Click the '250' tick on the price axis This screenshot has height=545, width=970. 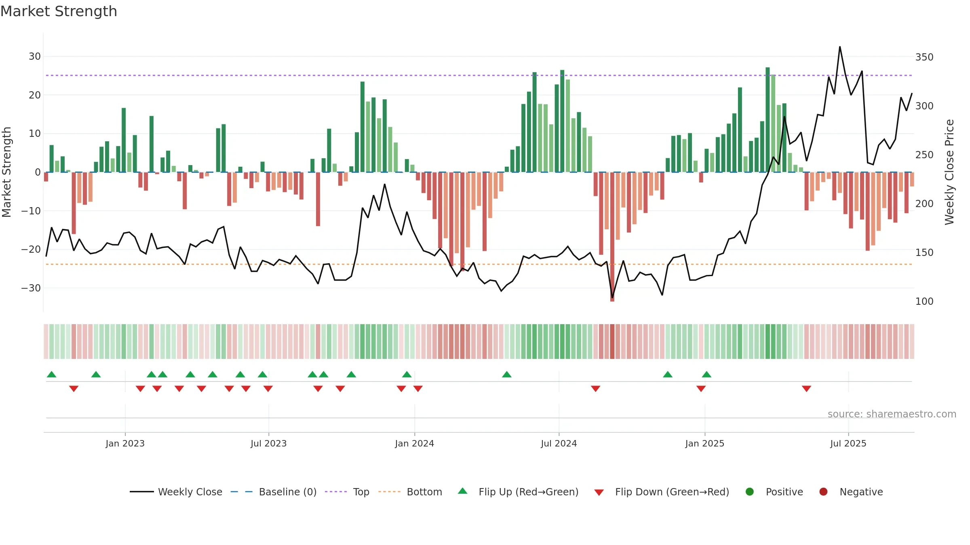point(924,155)
